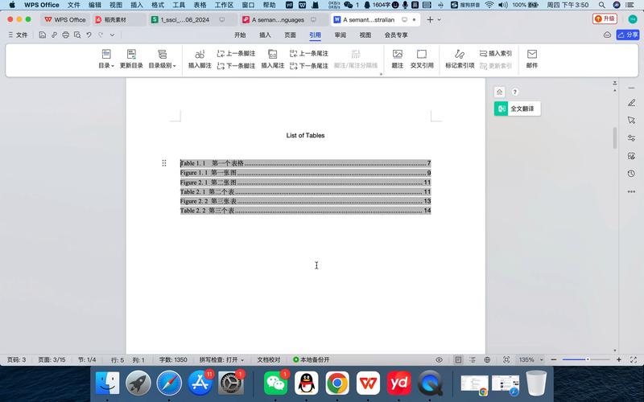Click the 'Figure 2. 2 第三张表' entry
The width and height of the screenshot is (644, 402).
pos(306,201)
